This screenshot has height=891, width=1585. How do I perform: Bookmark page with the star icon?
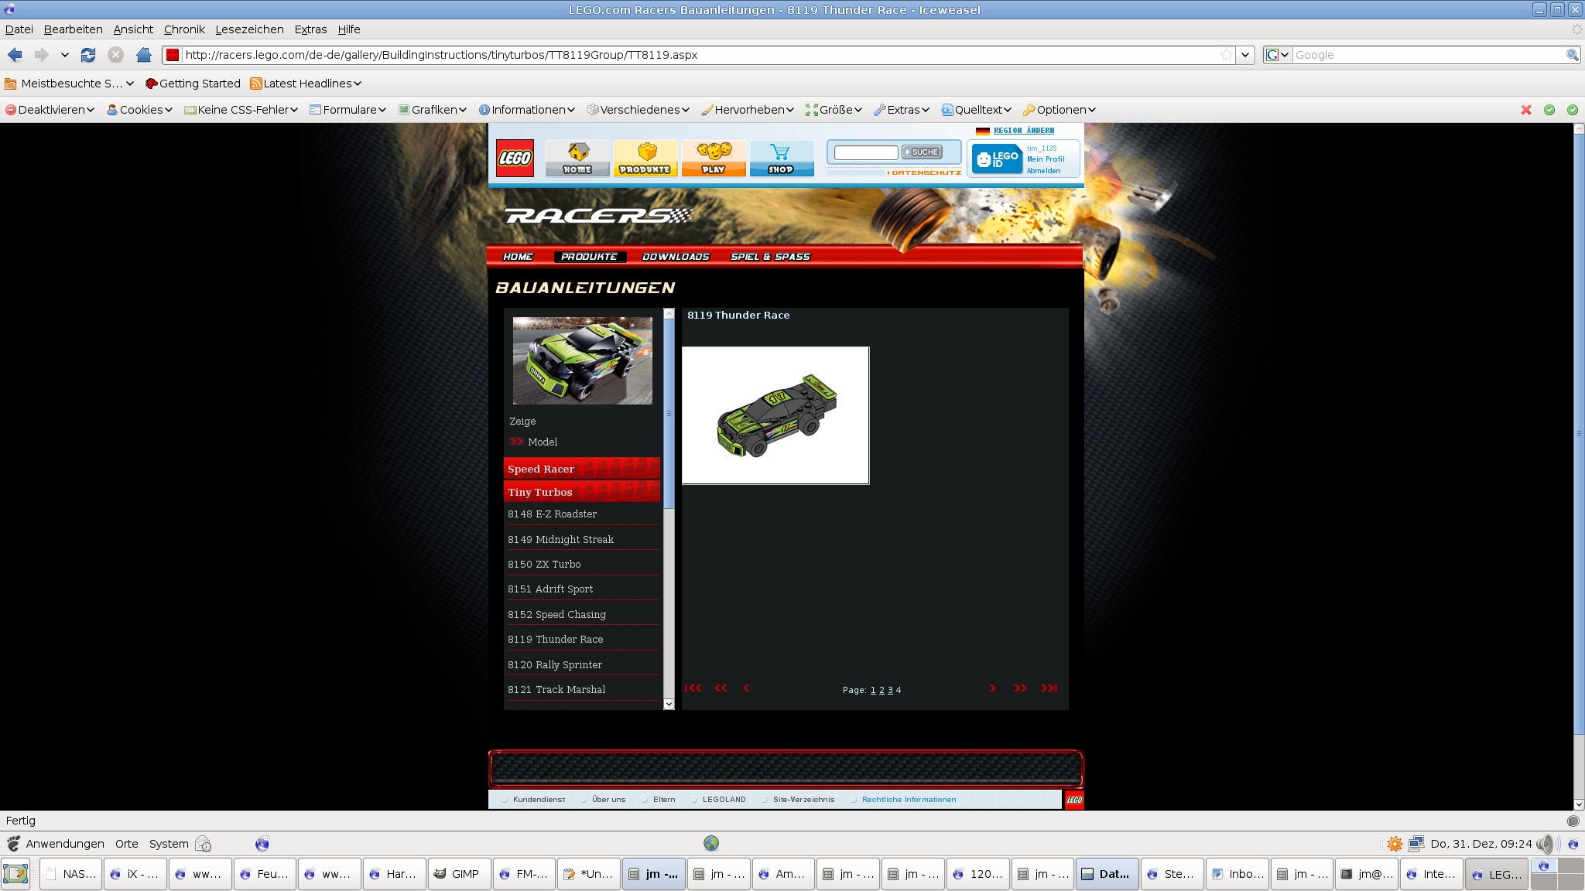pyautogui.click(x=1226, y=55)
